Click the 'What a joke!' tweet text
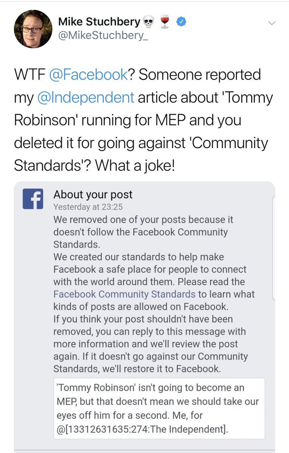This screenshot has width=289, height=453. [135, 166]
